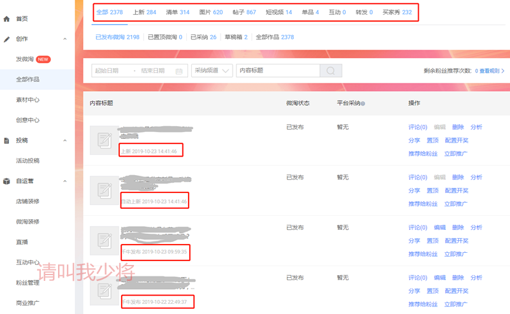The image size is (510, 314).
Task: Click the home icon beside 首页
Action: (7, 19)
